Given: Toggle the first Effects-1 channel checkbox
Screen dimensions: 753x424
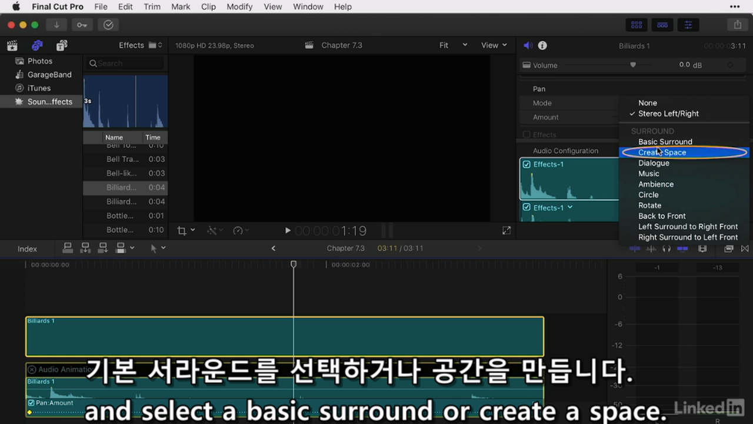Looking at the screenshot, I should tap(527, 164).
